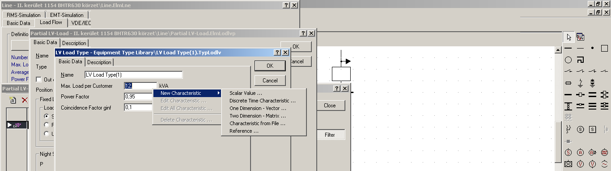Image resolution: width=611 pixels, height=171 pixels.
Task: Select the second Load radio button option
Action: coord(47,125)
